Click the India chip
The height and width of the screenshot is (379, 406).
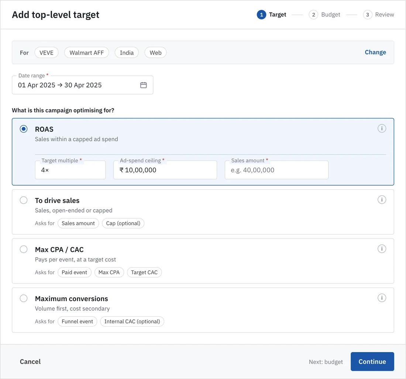[x=127, y=52]
